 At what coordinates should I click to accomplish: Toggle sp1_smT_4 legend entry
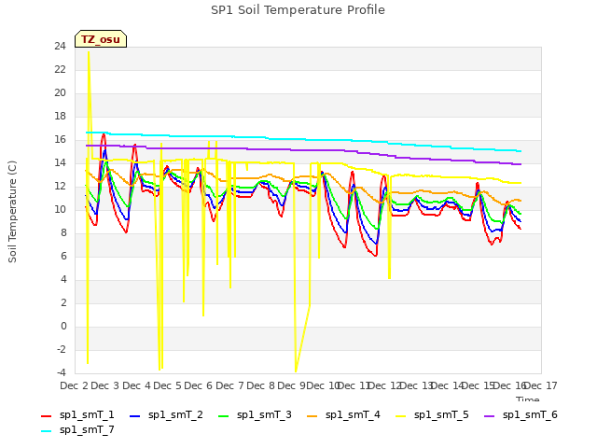point(343,414)
